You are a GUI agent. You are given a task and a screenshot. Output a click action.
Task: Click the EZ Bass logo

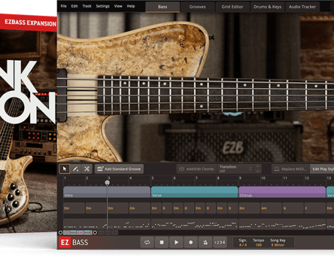tap(73, 242)
